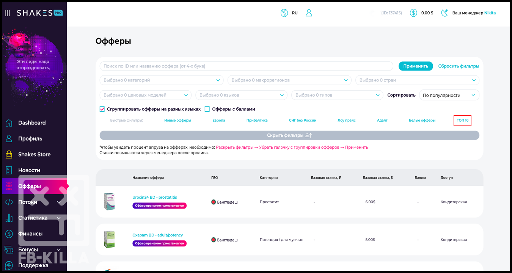
Task: Click the hamburger menu icon beside the logo
Action: click(7, 13)
